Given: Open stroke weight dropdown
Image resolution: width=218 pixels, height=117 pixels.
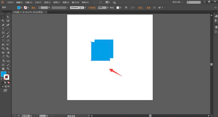Looking at the screenshot, I should point(49,8).
